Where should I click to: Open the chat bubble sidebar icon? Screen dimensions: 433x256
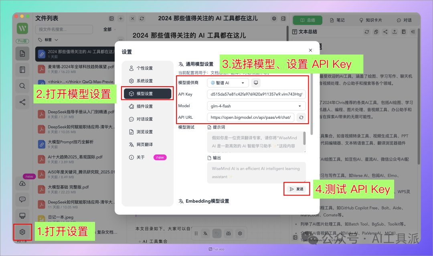22,199
